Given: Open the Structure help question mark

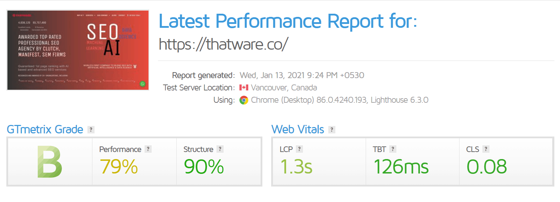Looking at the screenshot, I should click(x=220, y=149).
